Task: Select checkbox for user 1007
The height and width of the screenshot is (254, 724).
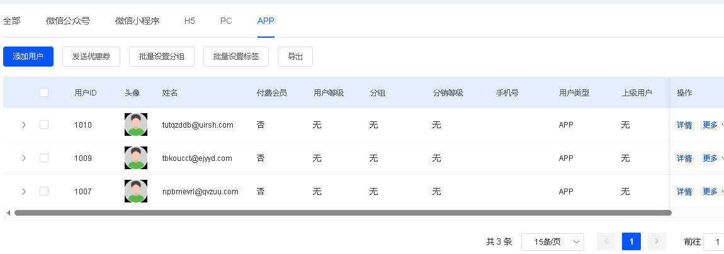Action: [44, 191]
